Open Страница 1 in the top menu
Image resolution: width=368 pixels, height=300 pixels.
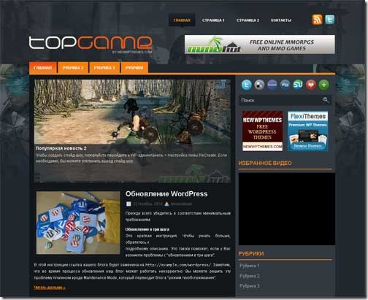pos(213,20)
